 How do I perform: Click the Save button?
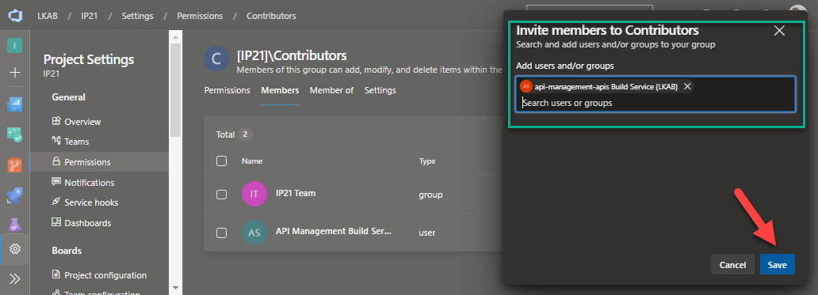[778, 264]
